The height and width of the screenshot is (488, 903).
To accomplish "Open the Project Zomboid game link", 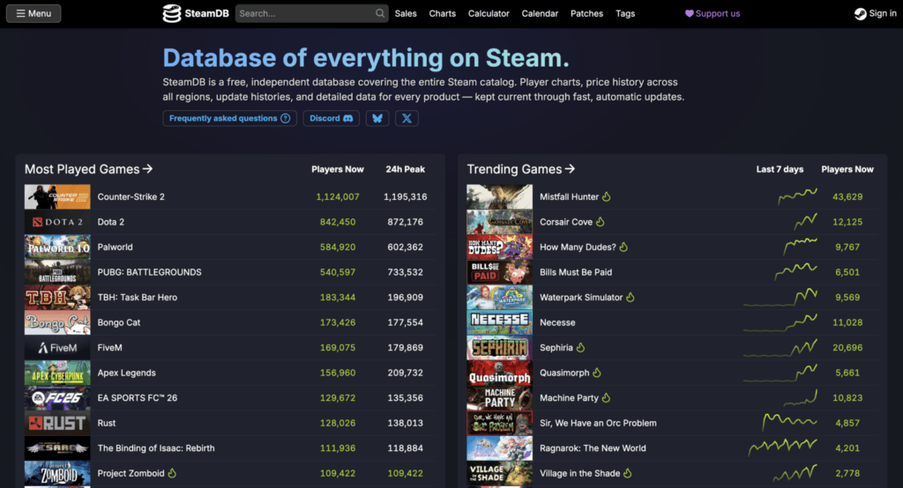I will pos(131,473).
